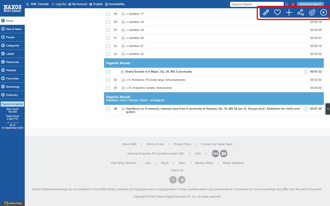Open info for Variations on O mamma
Screen dimensions: 330x206
[306, 109]
